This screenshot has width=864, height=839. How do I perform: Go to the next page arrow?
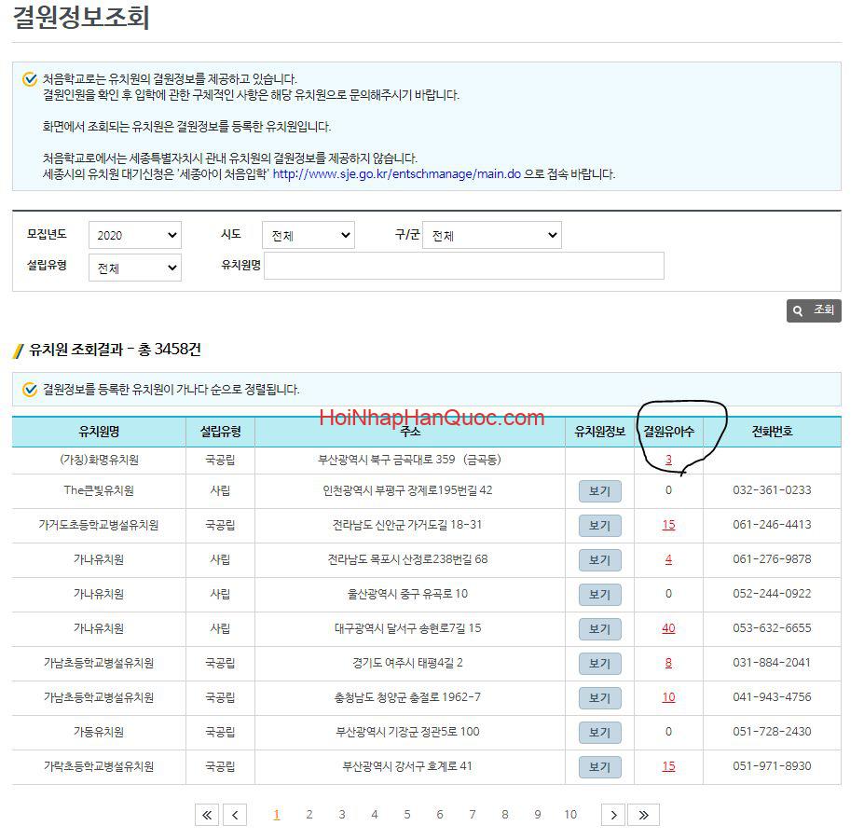click(612, 815)
